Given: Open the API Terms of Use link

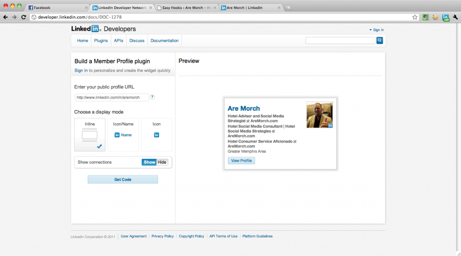Looking at the screenshot, I should point(223,236).
